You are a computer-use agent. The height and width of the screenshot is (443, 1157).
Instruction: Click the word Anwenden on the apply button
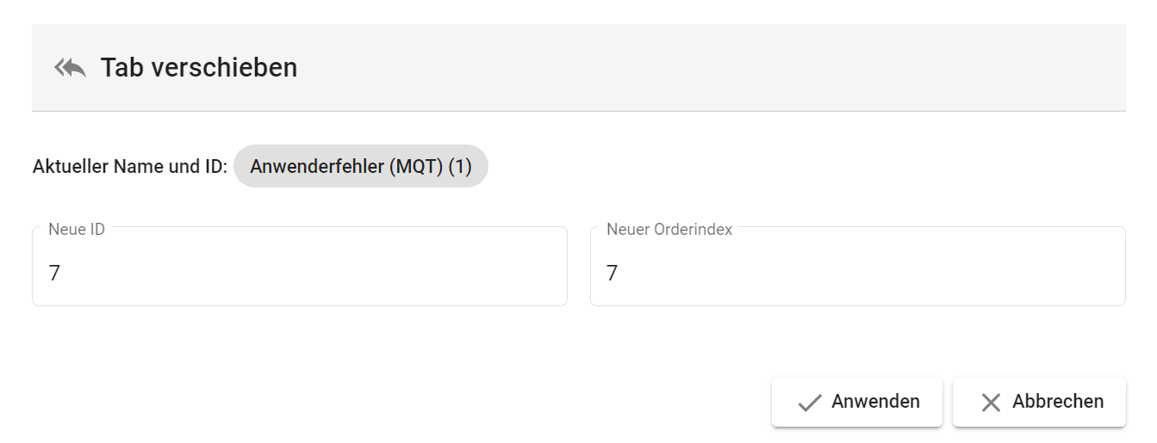coord(875,402)
